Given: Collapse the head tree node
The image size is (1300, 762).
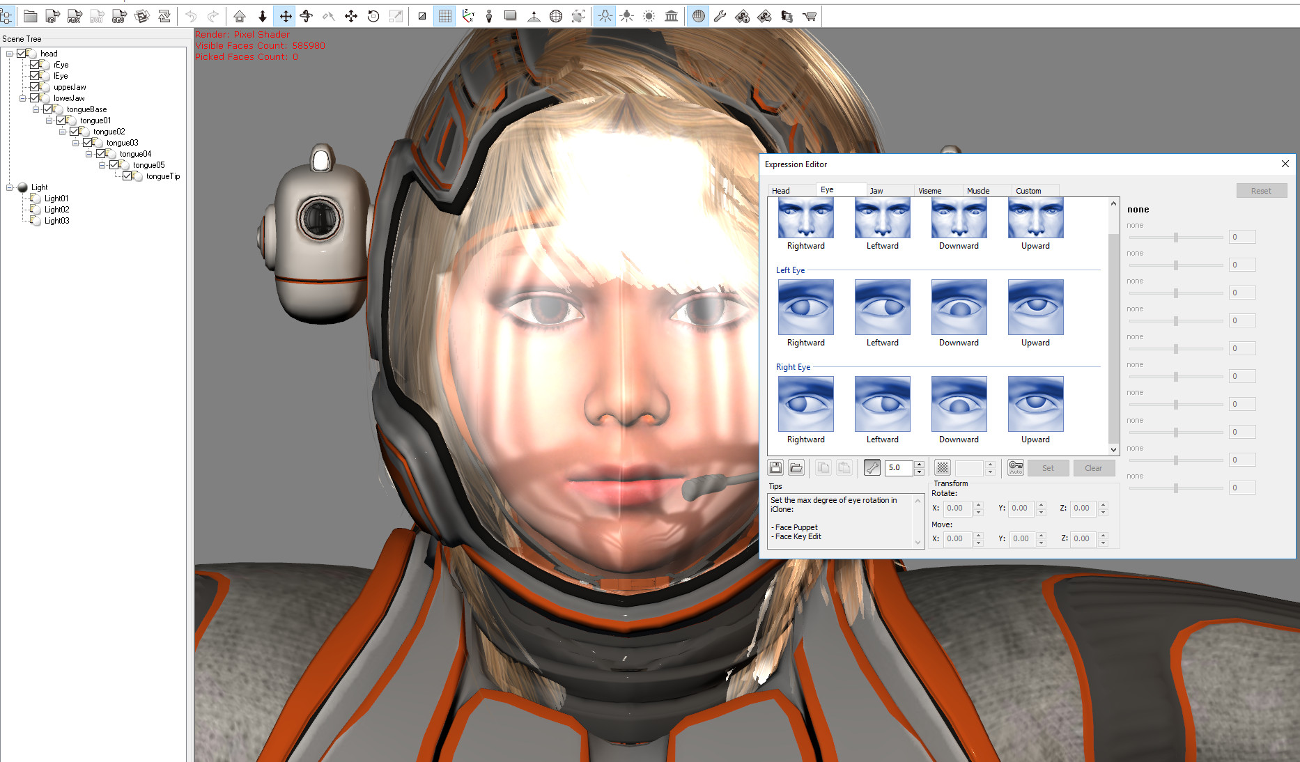Looking at the screenshot, I should click(10, 54).
